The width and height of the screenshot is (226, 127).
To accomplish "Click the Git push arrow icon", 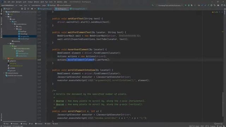I will [x=208, y=5].
